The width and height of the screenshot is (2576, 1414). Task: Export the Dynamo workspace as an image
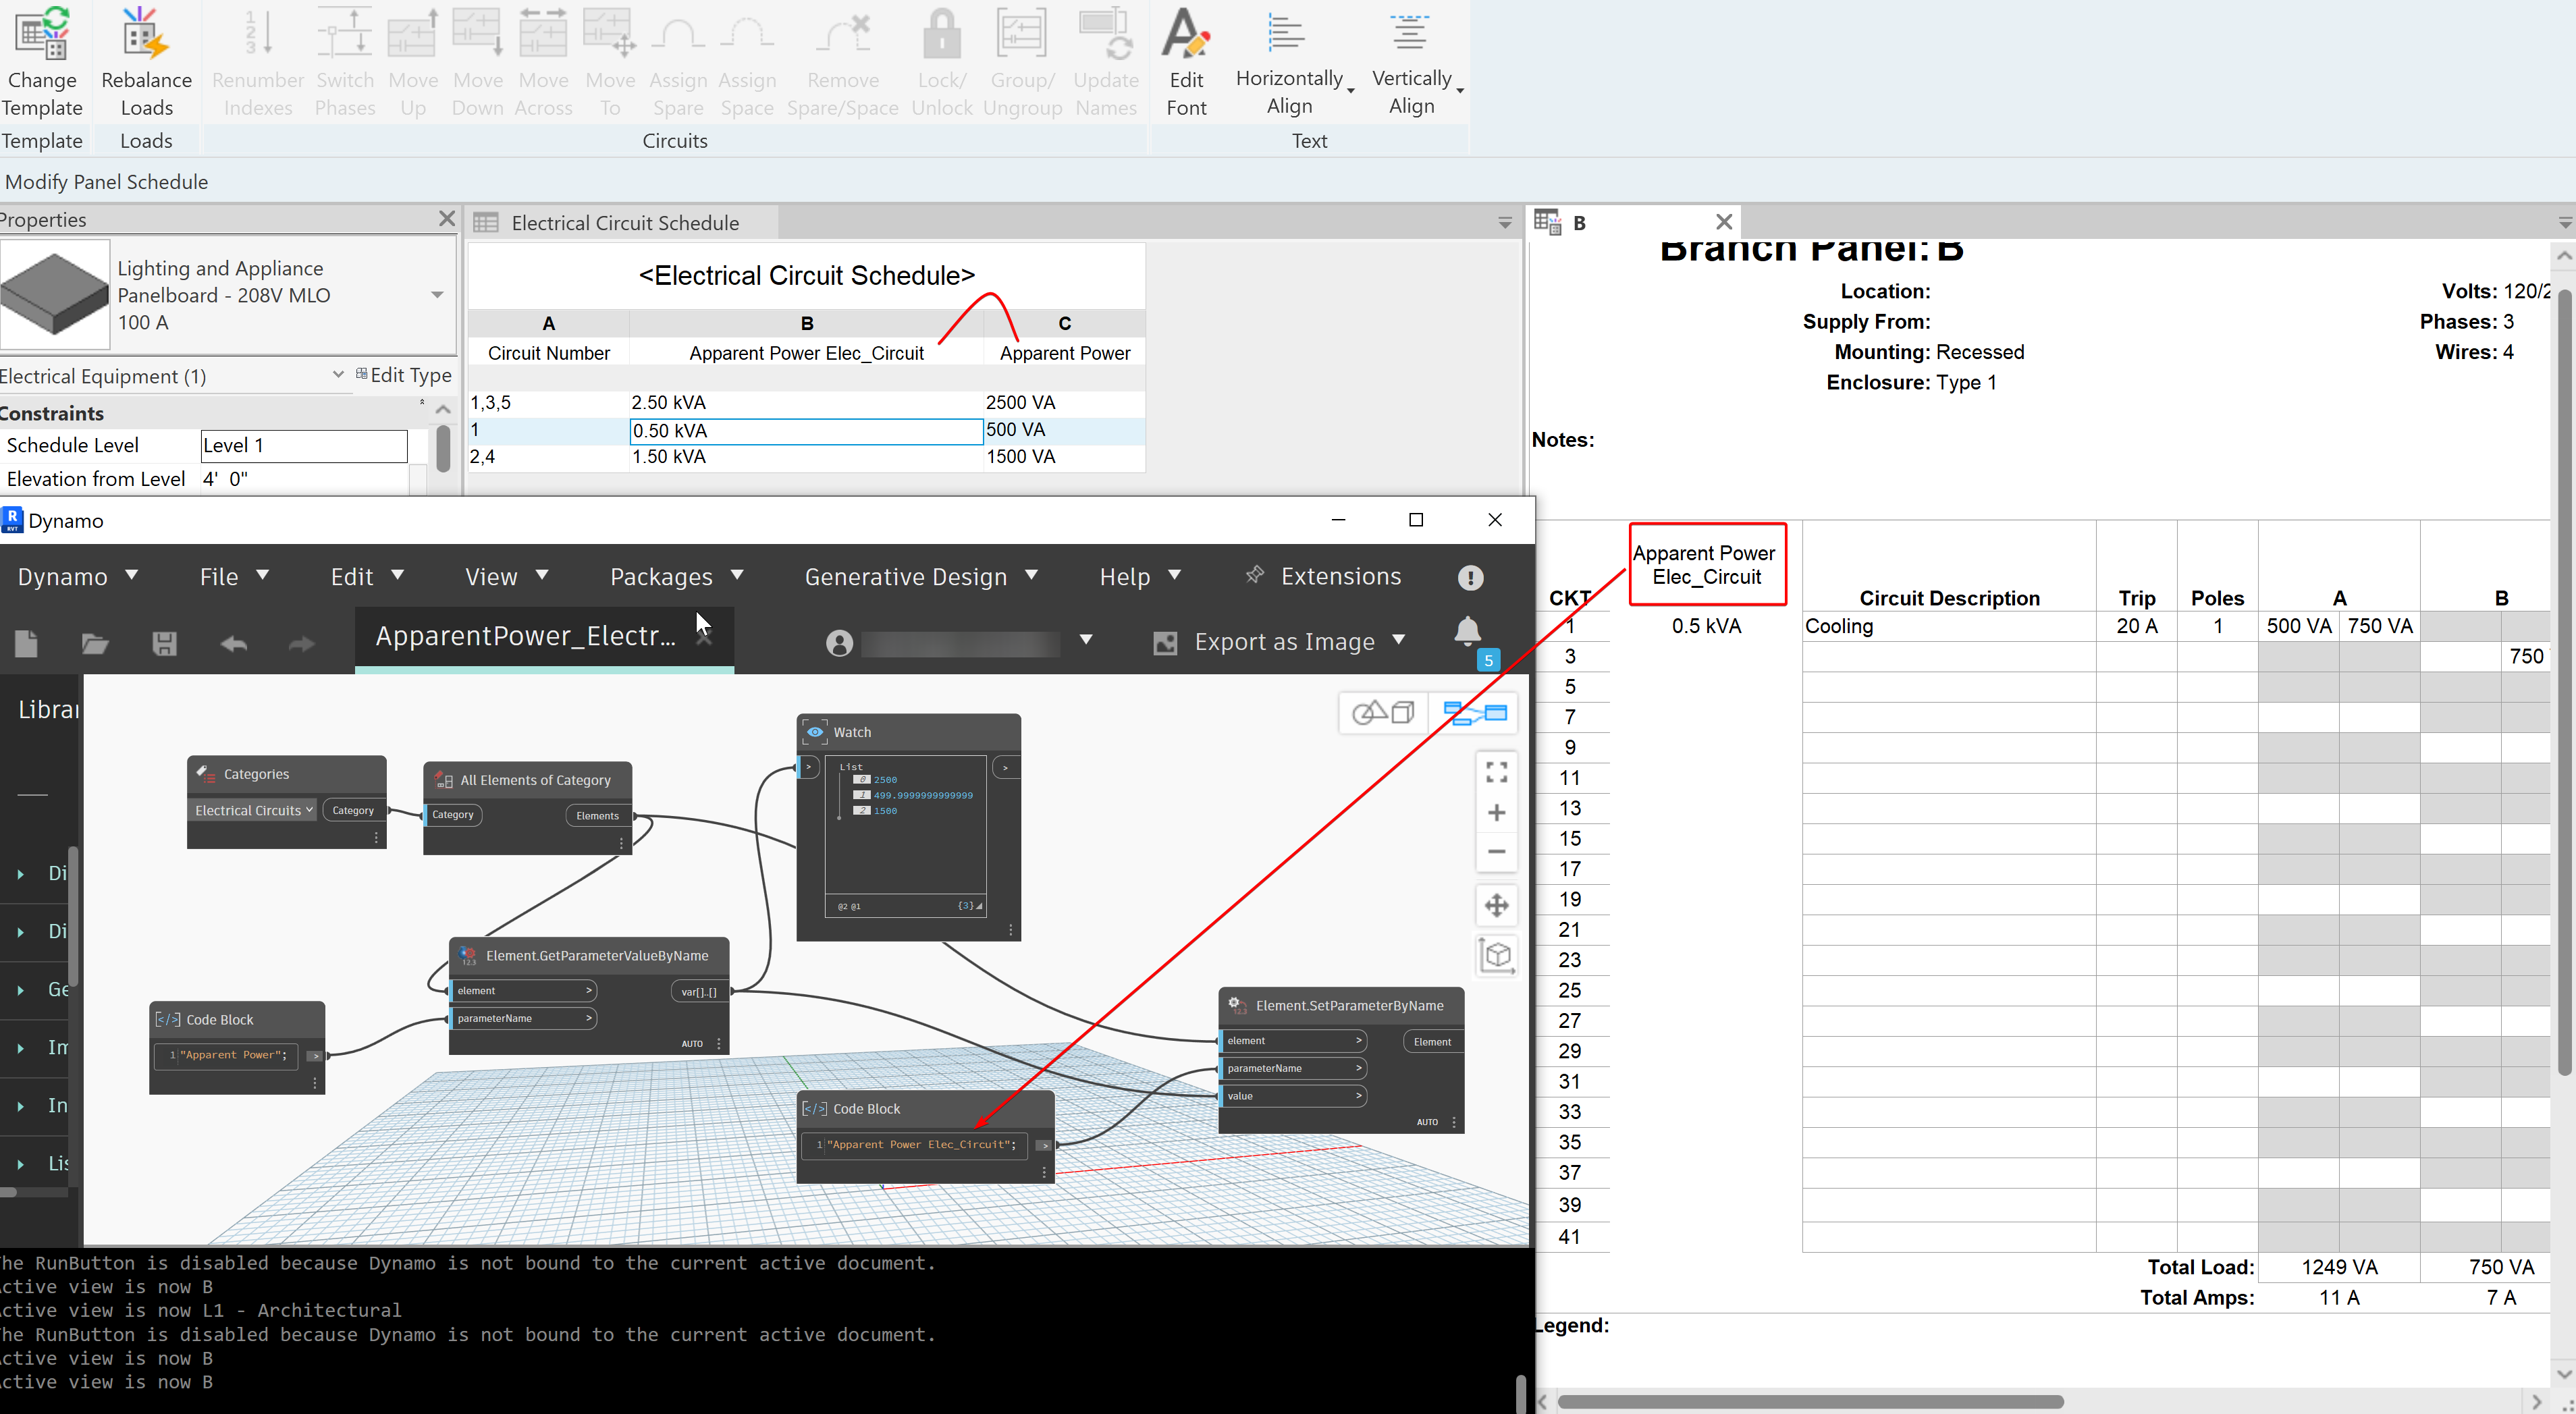click(x=1282, y=641)
